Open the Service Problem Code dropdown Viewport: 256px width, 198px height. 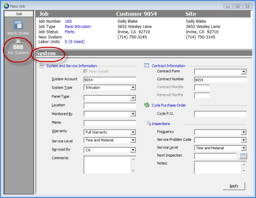point(243,140)
